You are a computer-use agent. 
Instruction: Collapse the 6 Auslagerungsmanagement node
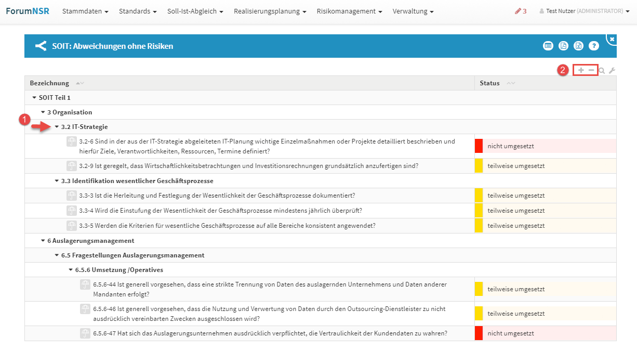point(43,241)
